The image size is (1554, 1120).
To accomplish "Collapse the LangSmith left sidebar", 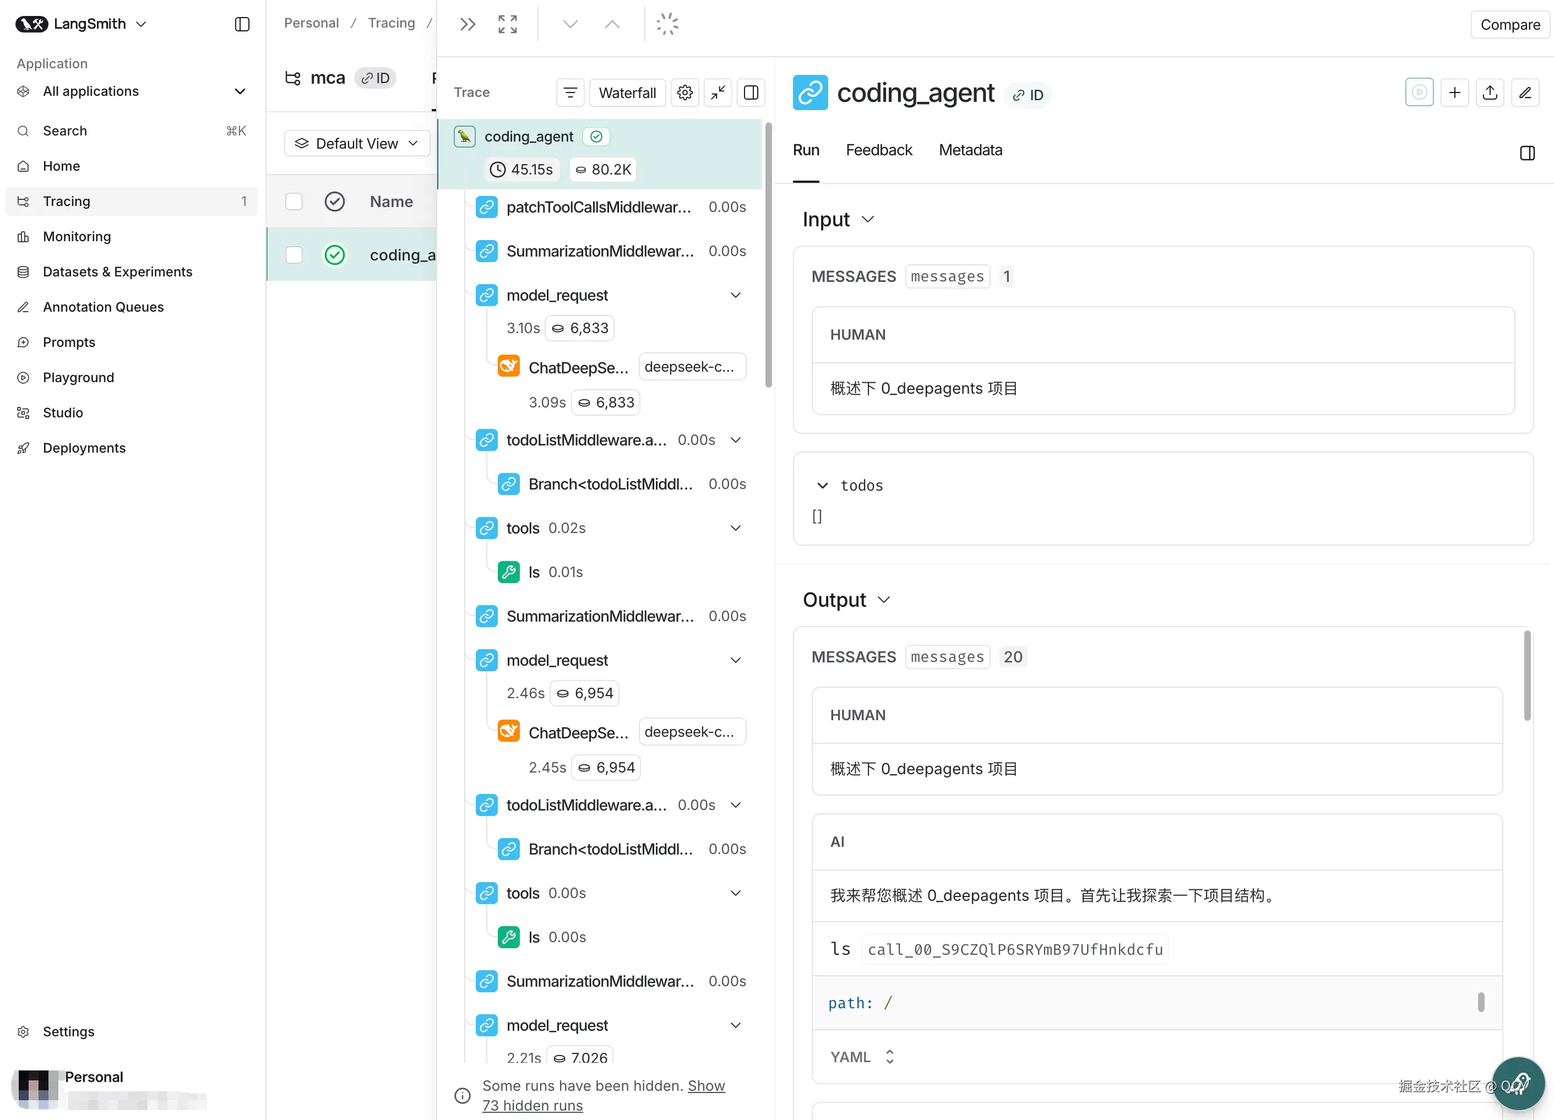I will (x=242, y=25).
